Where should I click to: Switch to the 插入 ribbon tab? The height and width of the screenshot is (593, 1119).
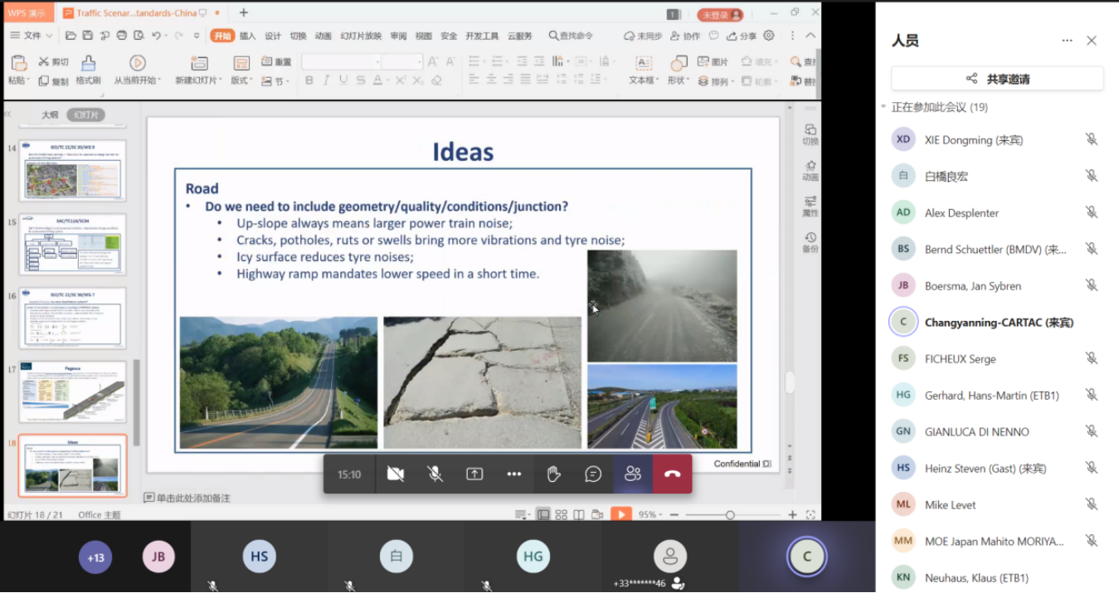coord(248,36)
